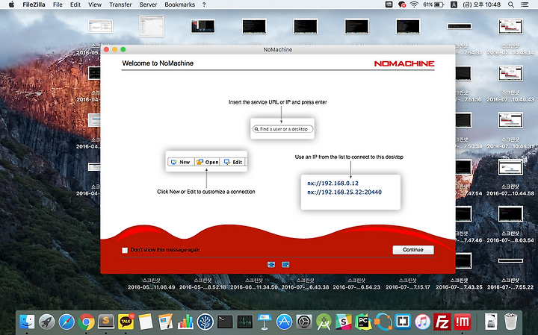Click the input source "A" menu bar icon
Viewport: 538px width, 335px height.
coord(454,4)
